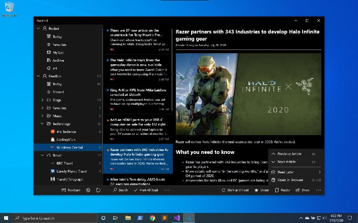The width and height of the screenshot is (358, 223).
Task: Toggle Reader view for the article
Action: pos(282,190)
